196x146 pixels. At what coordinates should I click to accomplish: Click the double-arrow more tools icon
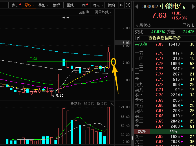[121, 5]
